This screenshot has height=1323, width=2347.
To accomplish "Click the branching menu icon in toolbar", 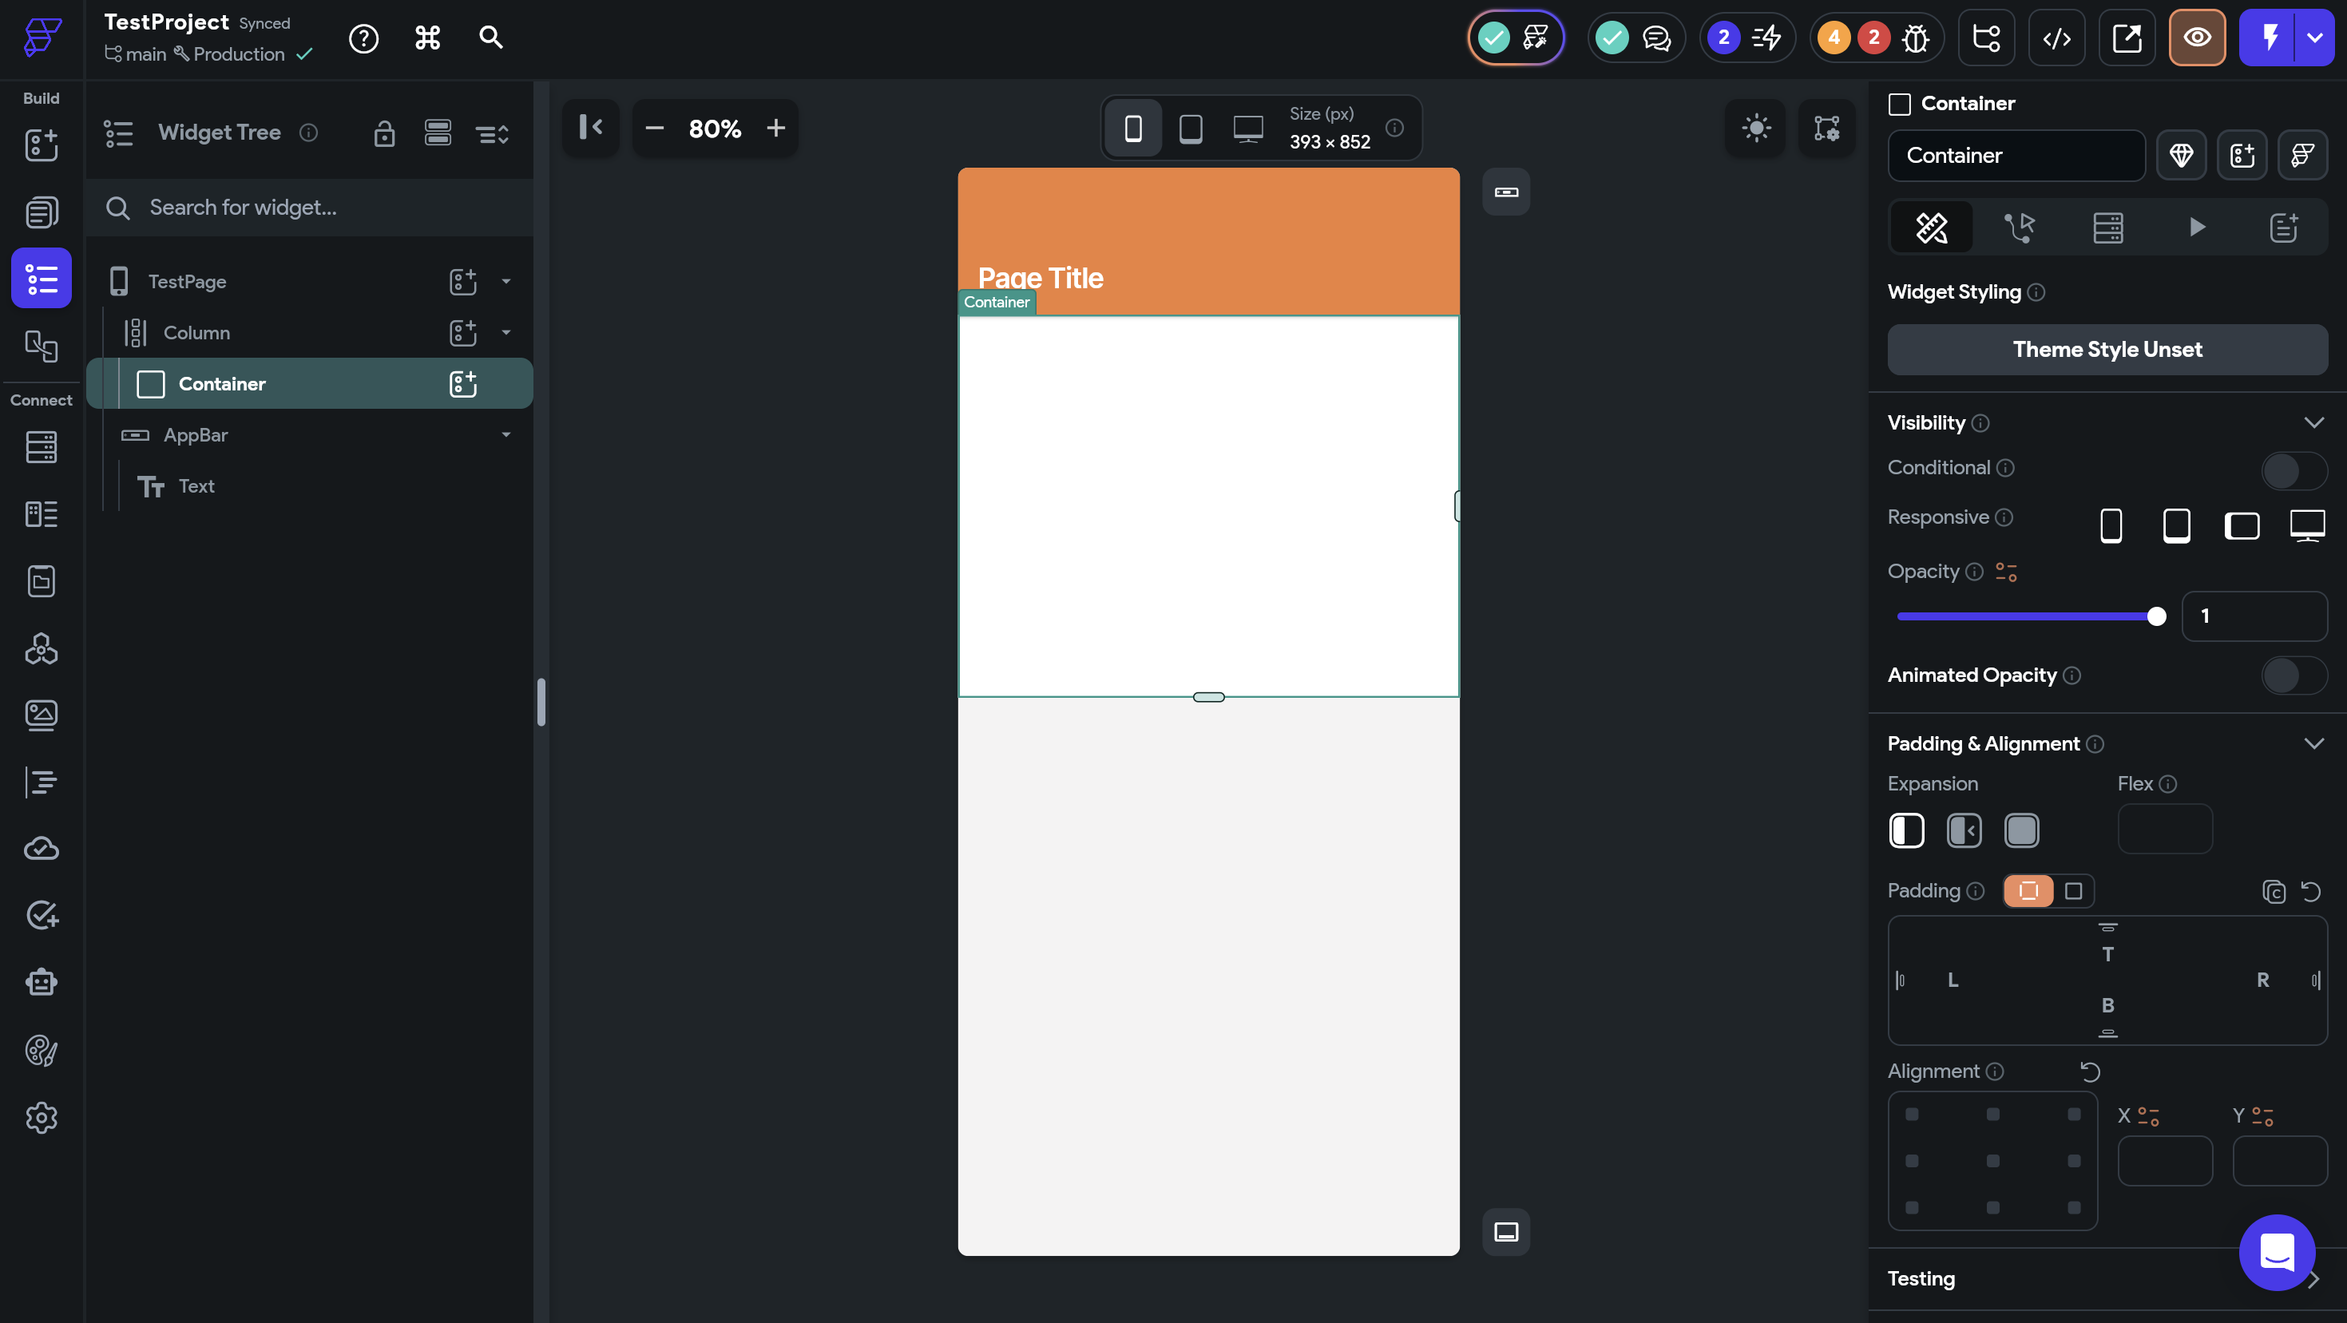I will [x=1986, y=38].
